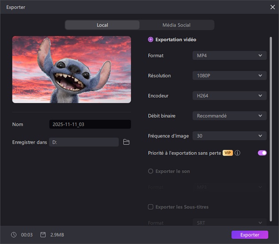This screenshot has width=279, height=244.
Task: Open the Encodeur H264 dropdown
Action: click(x=229, y=95)
